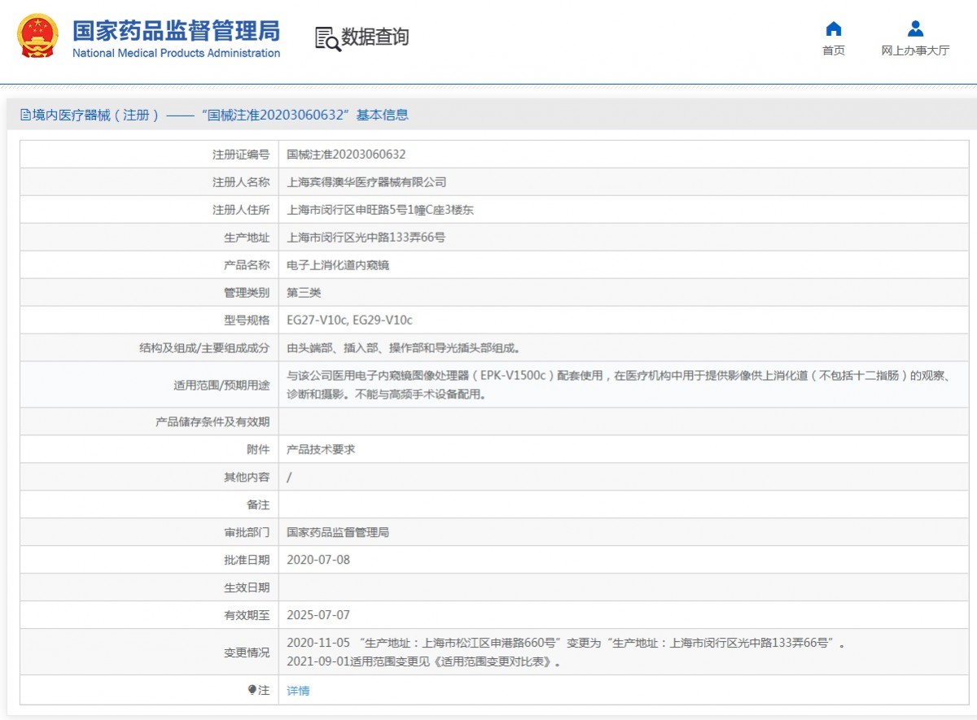Select registrant address 上海市闵行区申旺路5号1幢C座3楼东
Image resolution: width=977 pixels, height=720 pixels.
[380, 210]
